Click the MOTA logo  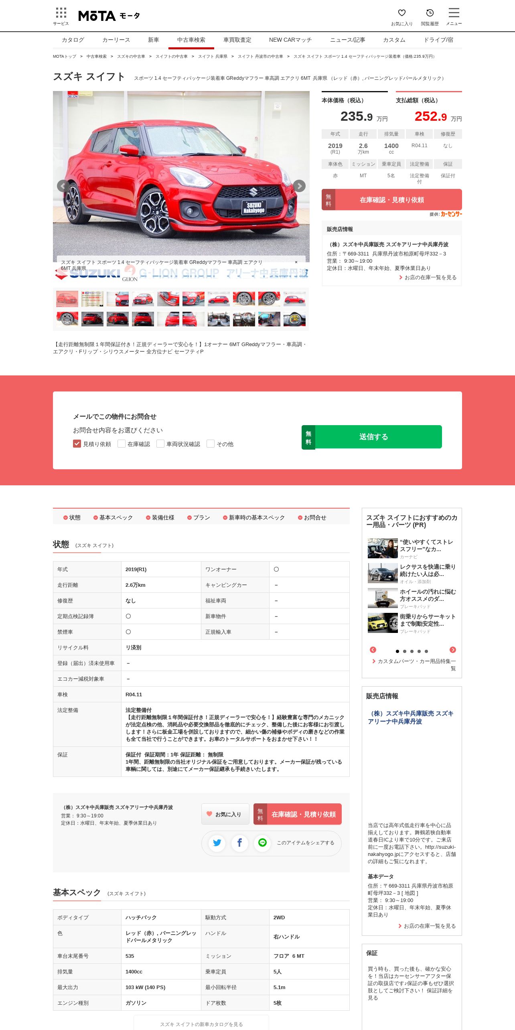pos(109,16)
